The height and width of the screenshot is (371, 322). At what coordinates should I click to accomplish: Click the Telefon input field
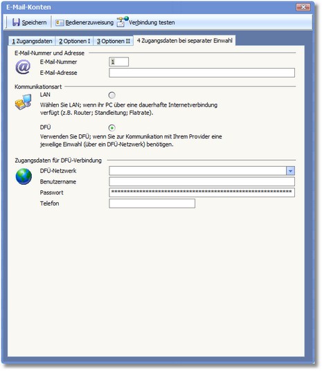[152, 203]
